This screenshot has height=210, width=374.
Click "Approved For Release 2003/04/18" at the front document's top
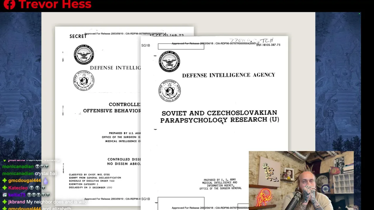(193, 44)
